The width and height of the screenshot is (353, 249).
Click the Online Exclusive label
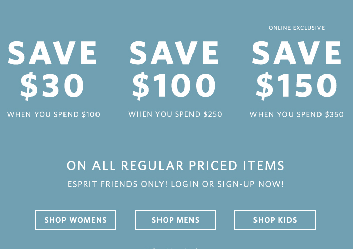click(297, 28)
